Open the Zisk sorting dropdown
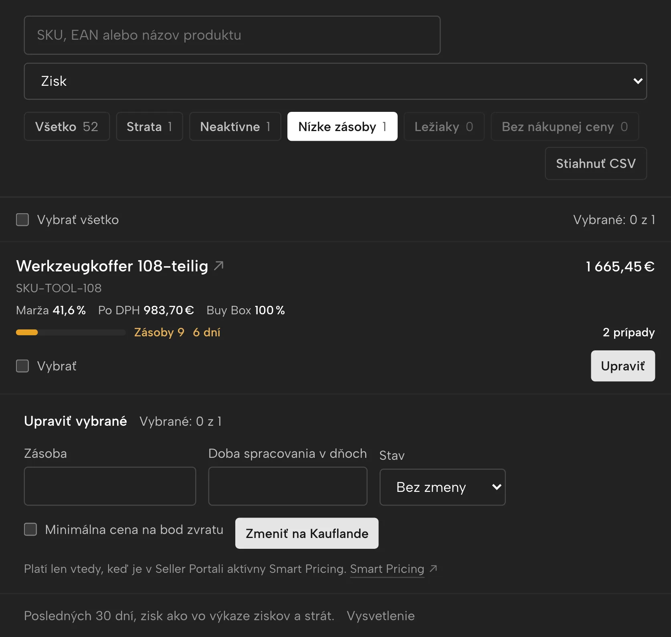671x637 pixels. coord(335,81)
